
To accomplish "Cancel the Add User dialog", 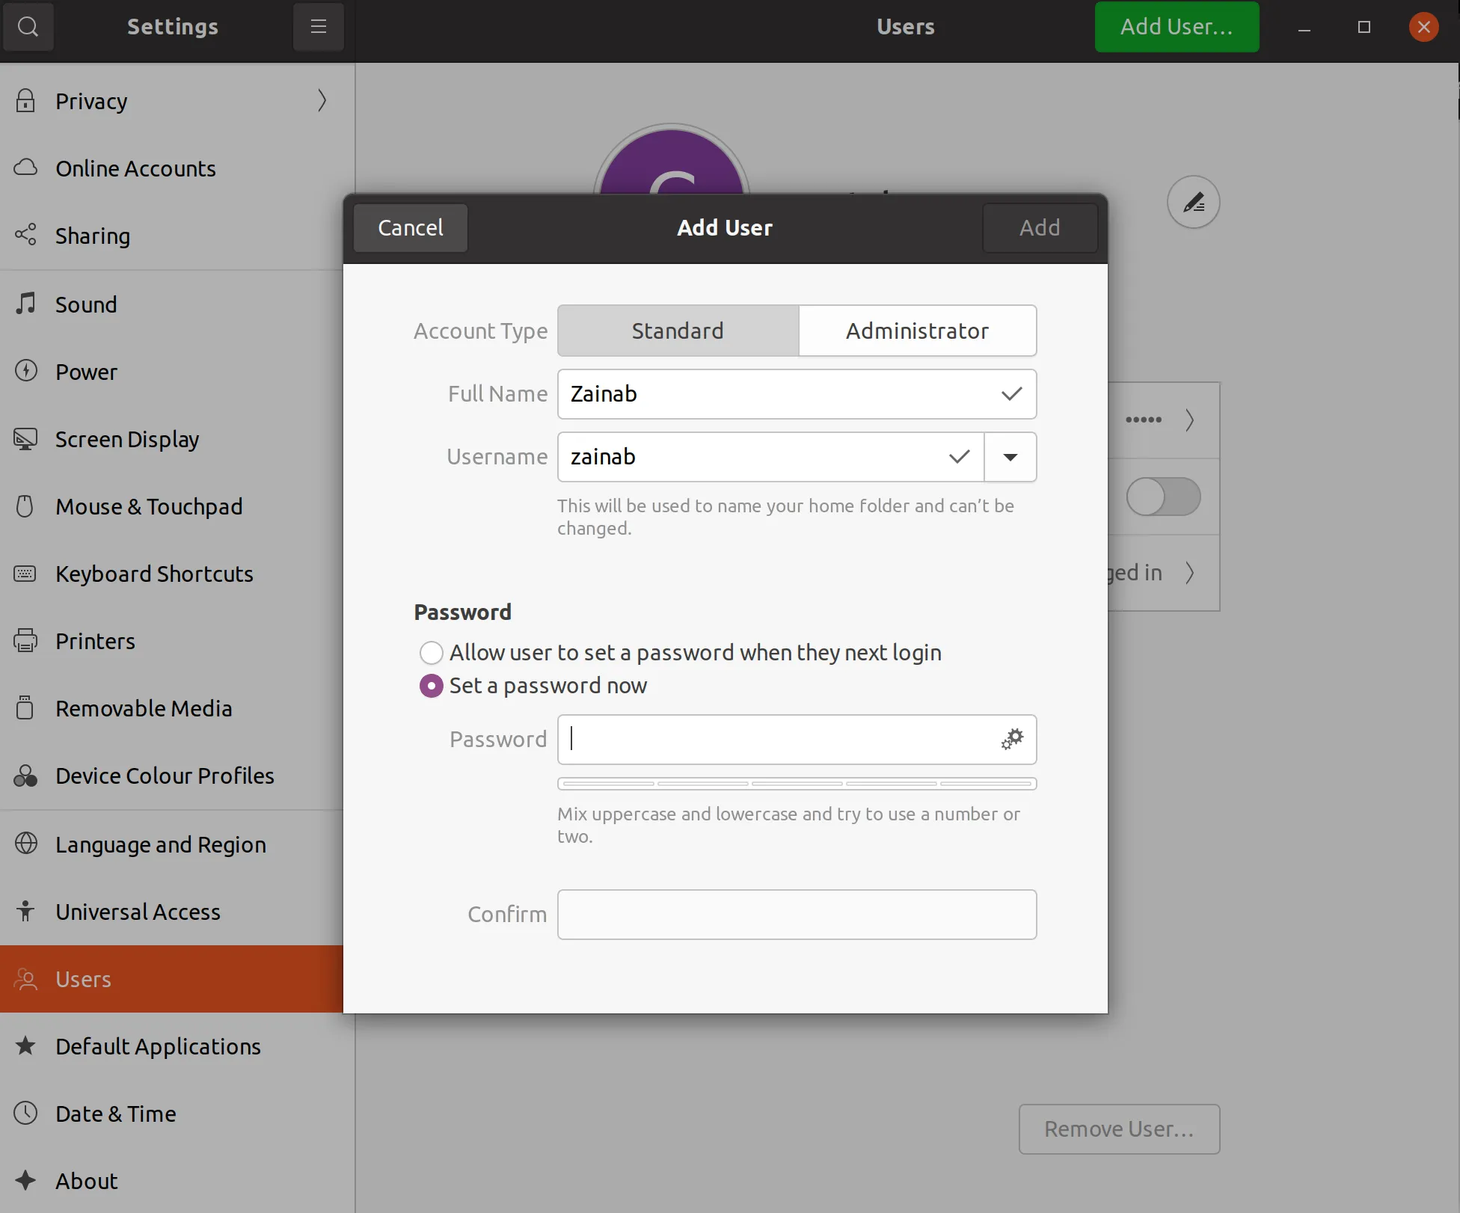I will 411,227.
